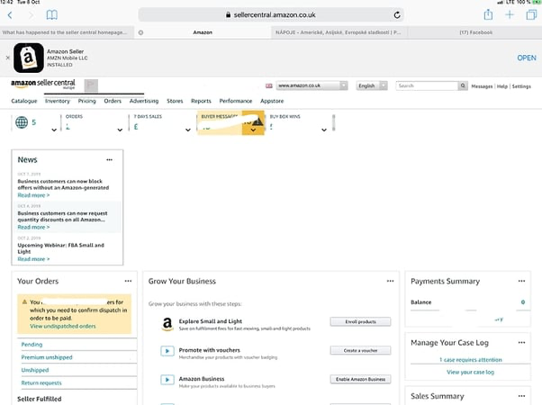Viewport: 542px width, 405px height.
Task: Go back with Safari back arrow
Action: [10, 15]
